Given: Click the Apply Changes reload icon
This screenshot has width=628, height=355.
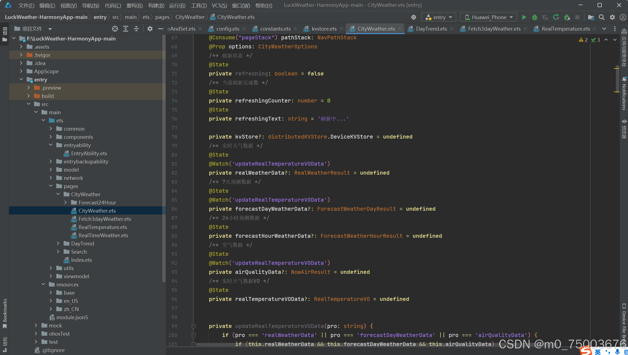Looking at the screenshot, I should 556,17.
